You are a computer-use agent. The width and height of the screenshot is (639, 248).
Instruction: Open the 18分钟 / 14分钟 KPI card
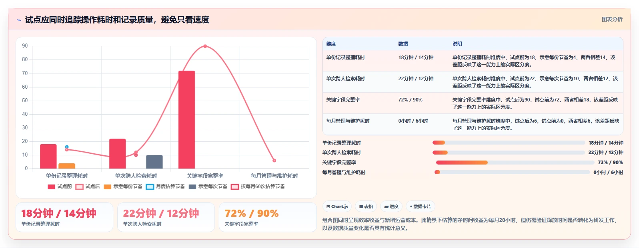[x=64, y=217]
